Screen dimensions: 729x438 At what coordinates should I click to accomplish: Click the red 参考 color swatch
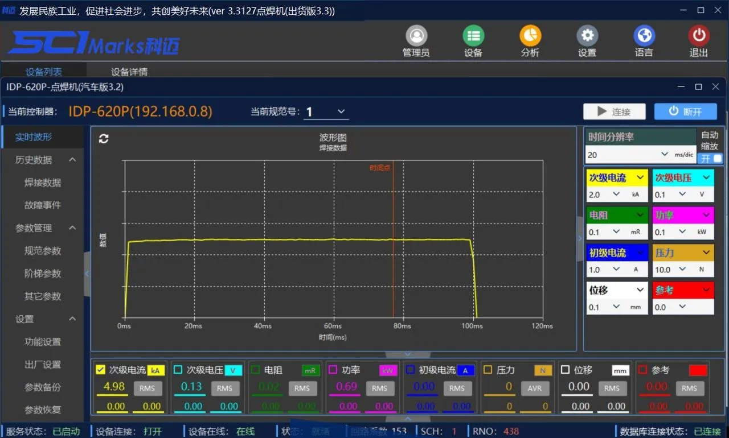[x=698, y=370]
